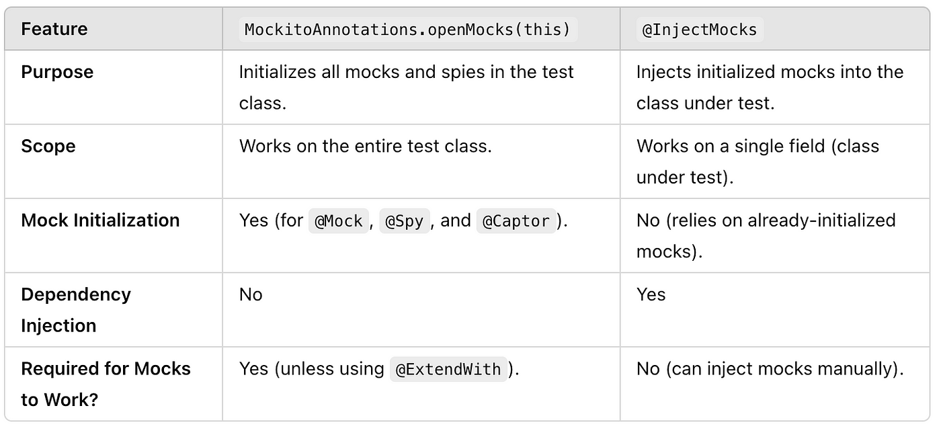Click the @ExtendWith inline code chip

pos(448,369)
